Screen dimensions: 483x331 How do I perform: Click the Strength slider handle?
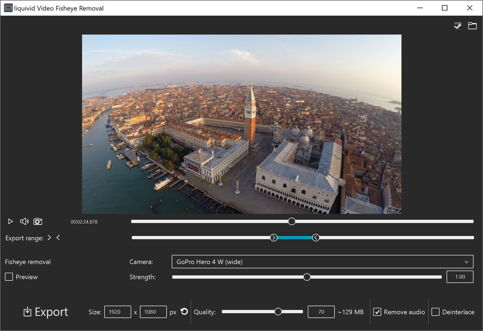pos(307,277)
